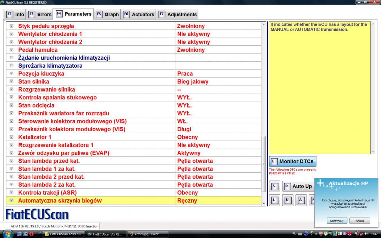
Task: Click the Monitor DTCs button
Action: (x=292, y=161)
